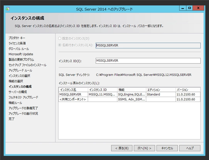
Task: Select 機能の選択 step in sidebar
Action: pyautogui.click(x=16, y=81)
